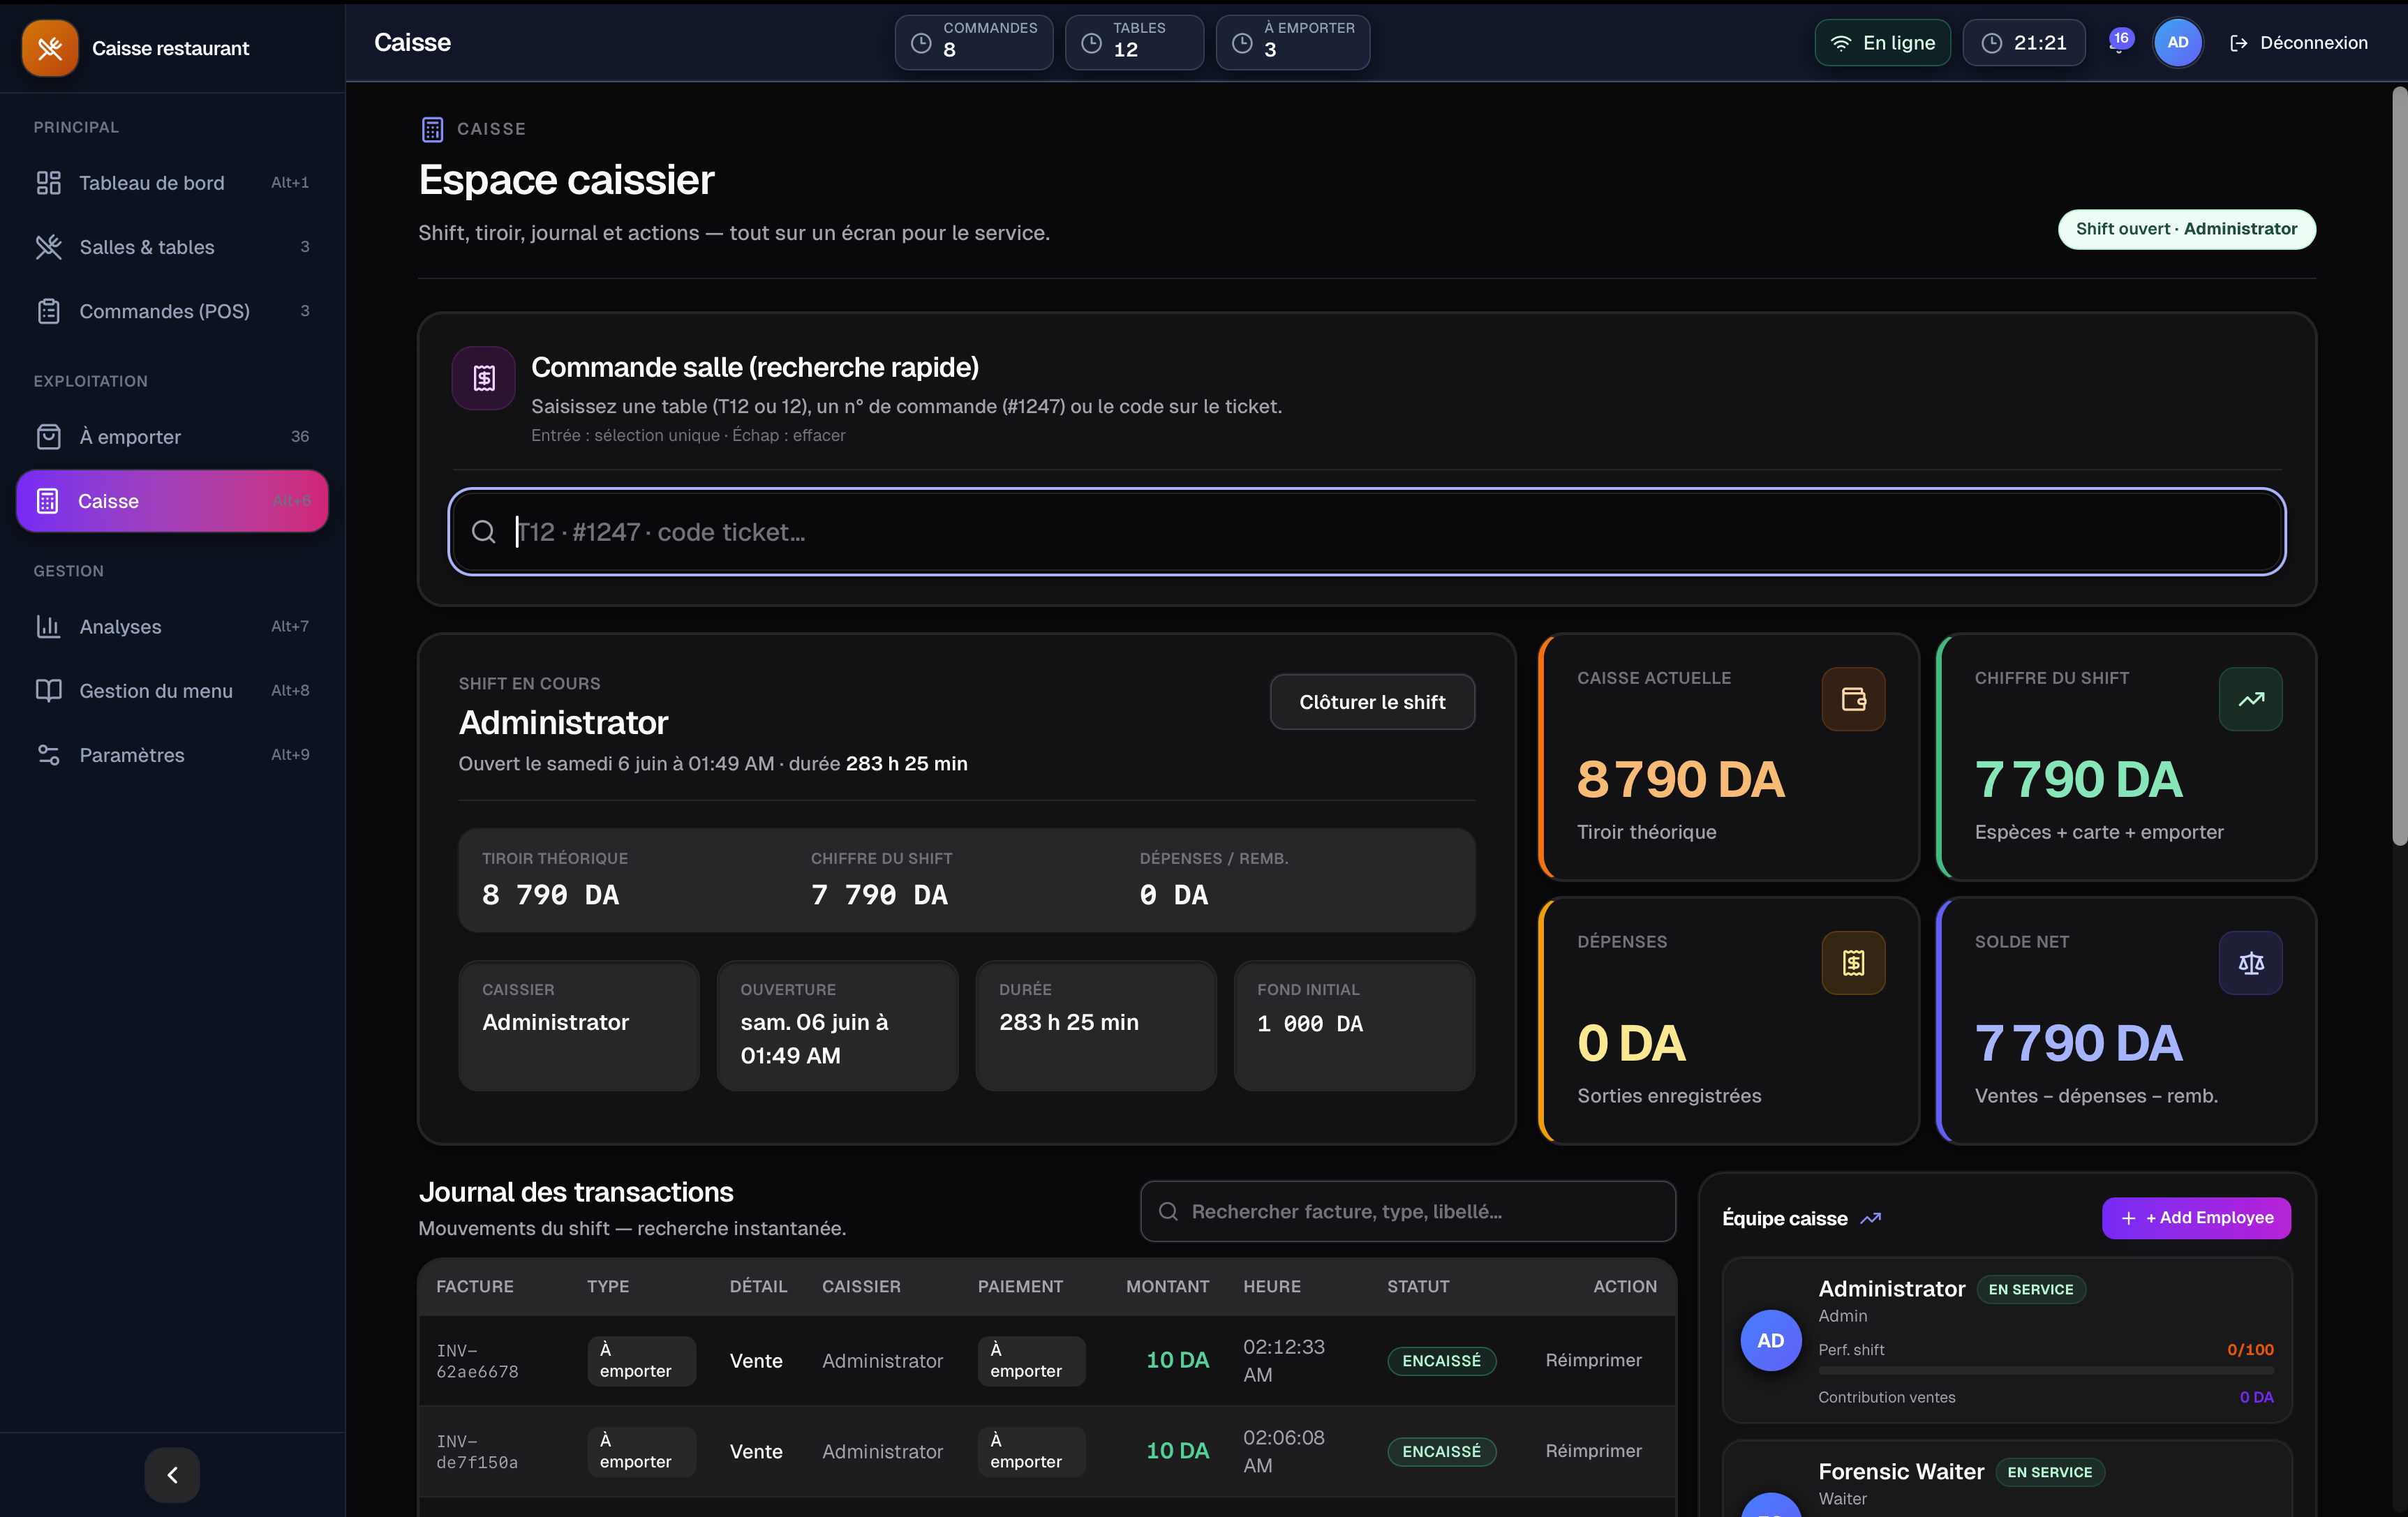Image resolution: width=2408 pixels, height=1517 pixels.
Task: Click Forensic Waiter's EN SERVICE badge
Action: (x=2050, y=1473)
